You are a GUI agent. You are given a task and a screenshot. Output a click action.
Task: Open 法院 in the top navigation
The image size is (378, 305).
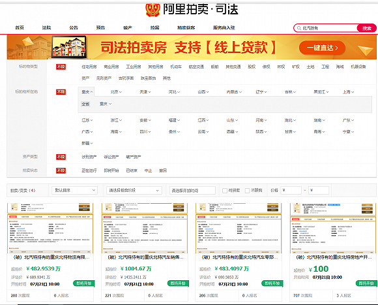point(46,27)
